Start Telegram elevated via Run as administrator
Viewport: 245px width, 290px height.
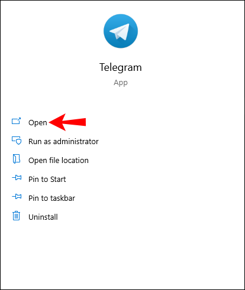63,141
